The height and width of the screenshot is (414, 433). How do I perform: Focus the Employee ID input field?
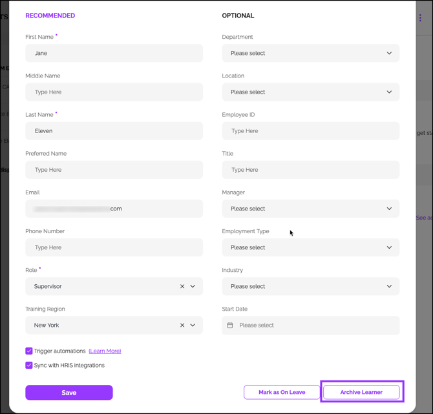(x=310, y=130)
